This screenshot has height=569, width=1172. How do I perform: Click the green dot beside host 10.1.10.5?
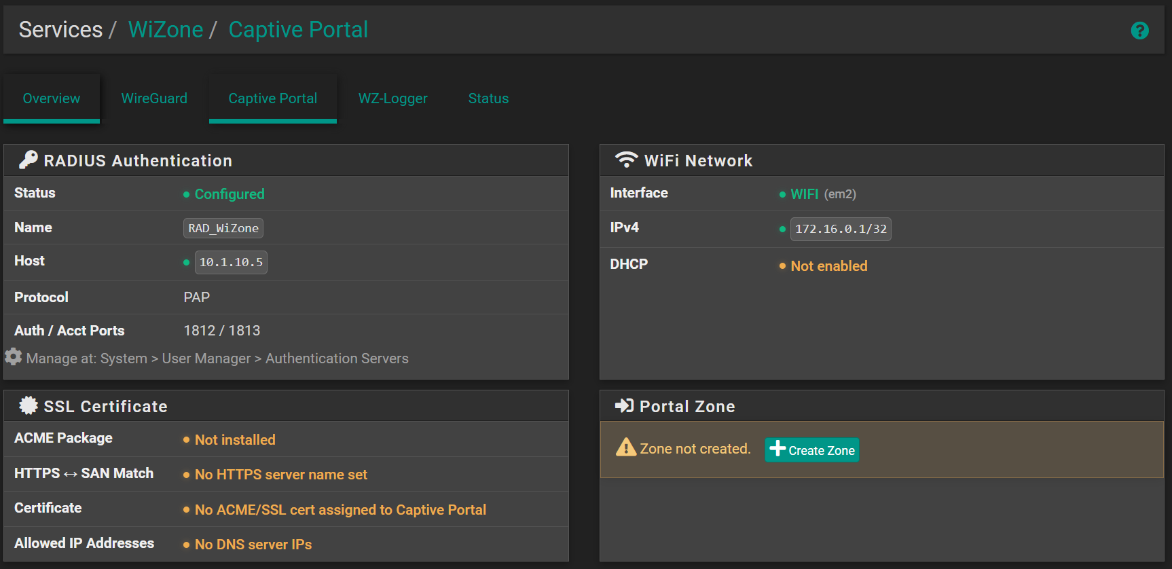click(186, 262)
